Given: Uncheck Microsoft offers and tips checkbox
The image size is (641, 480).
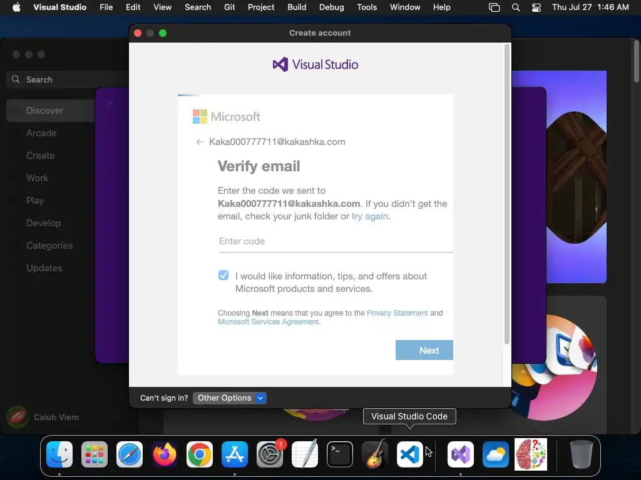Looking at the screenshot, I should (223, 275).
